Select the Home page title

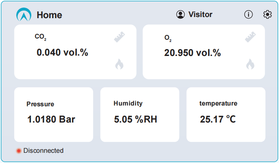click(x=49, y=15)
